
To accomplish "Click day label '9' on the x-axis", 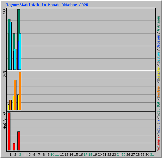I will click(x=48, y=155).
